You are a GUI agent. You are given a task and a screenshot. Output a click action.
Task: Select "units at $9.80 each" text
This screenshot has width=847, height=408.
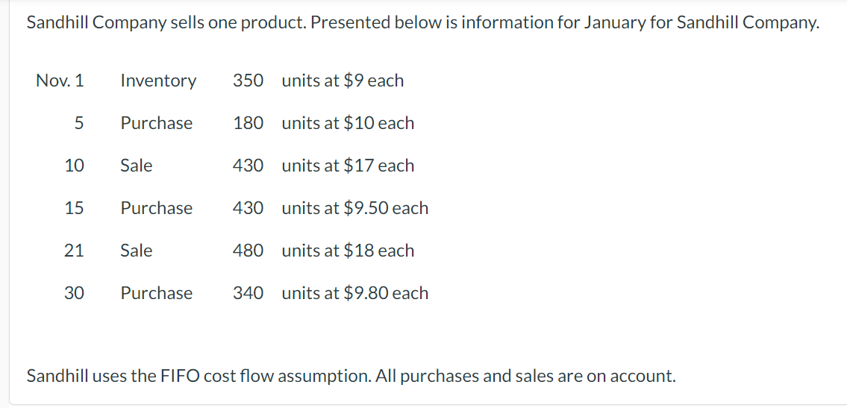[355, 293]
